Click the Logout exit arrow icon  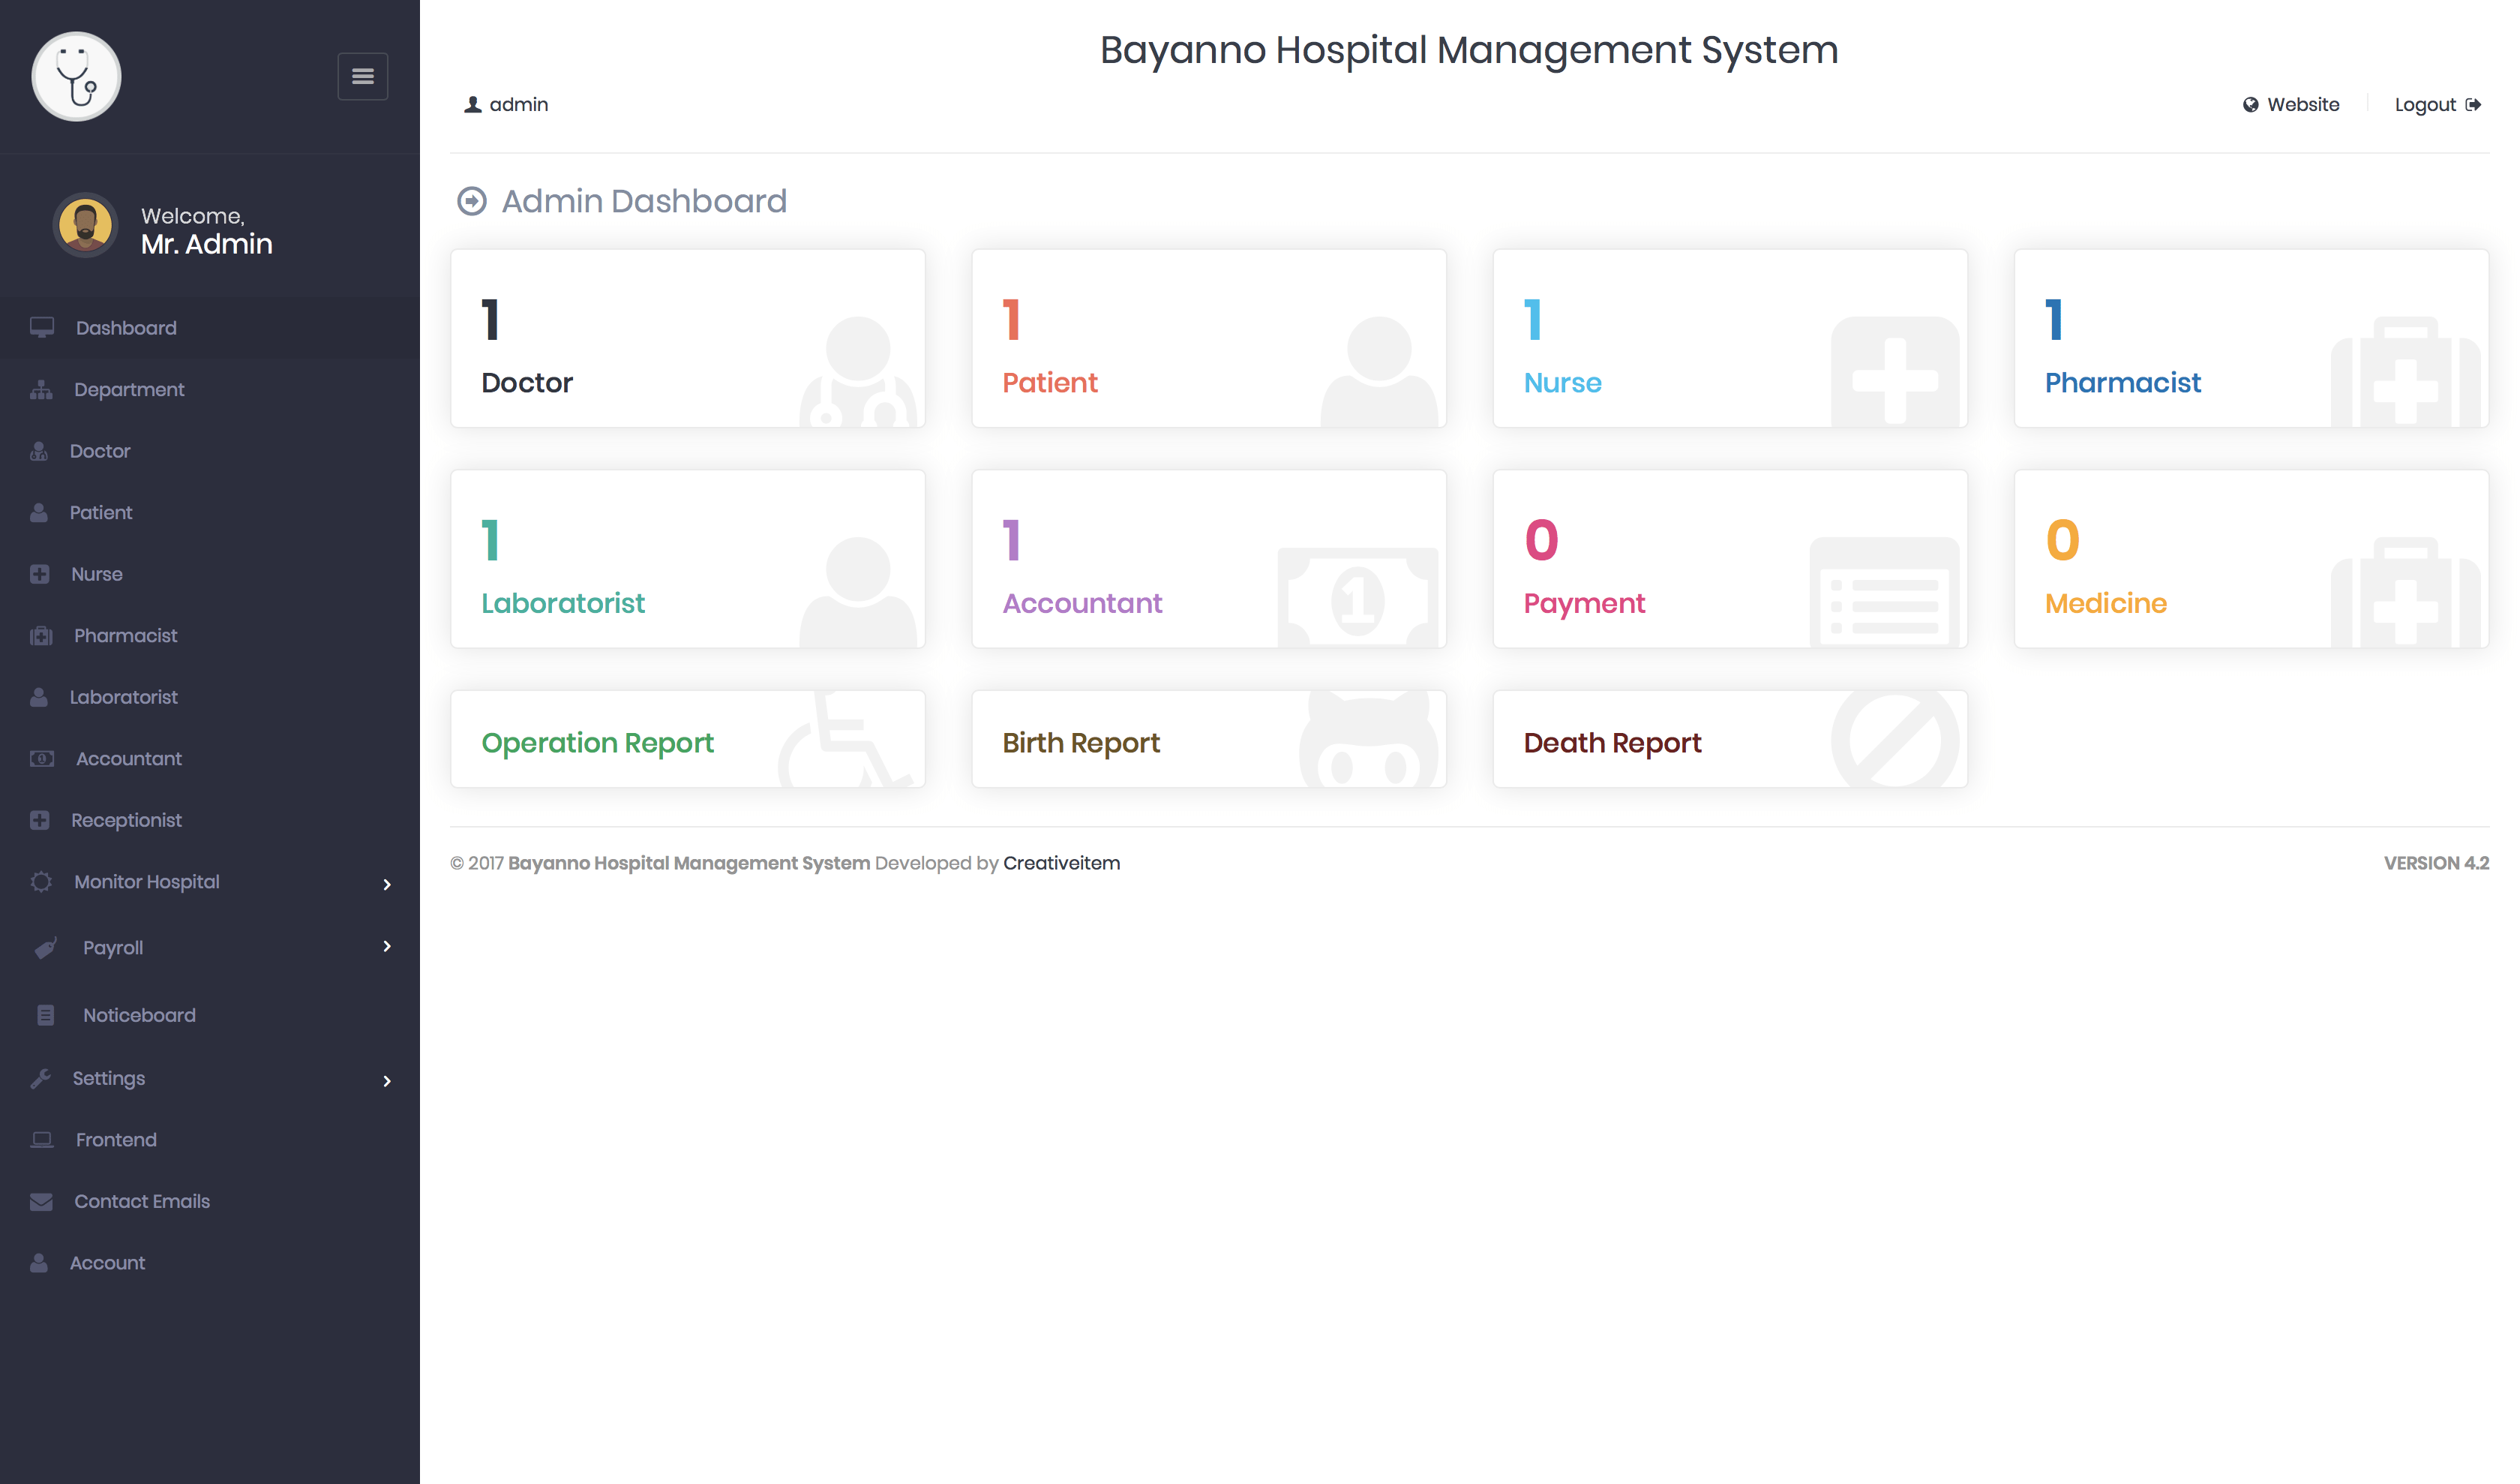click(2473, 105)
